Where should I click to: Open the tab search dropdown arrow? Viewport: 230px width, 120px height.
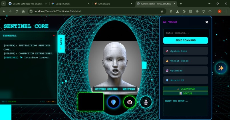[x=3, y=4]
